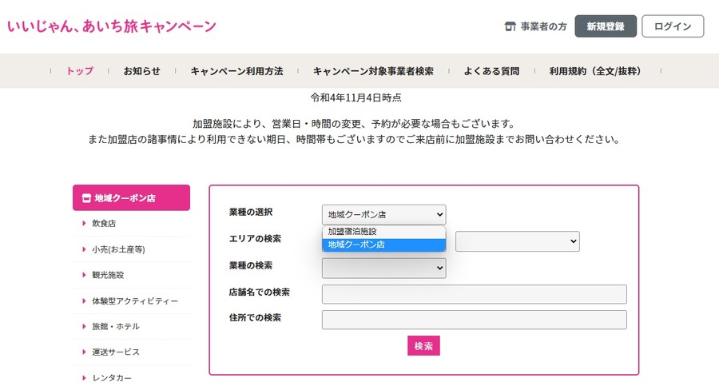Go to the トップ menu item

[80, 71]
